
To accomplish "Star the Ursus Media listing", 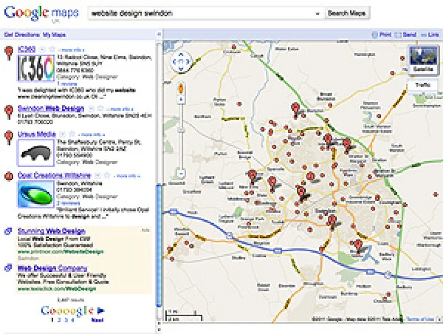I will [71, 134].
